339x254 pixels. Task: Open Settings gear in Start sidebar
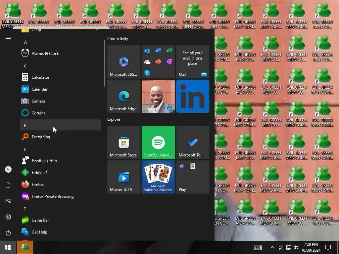point(8,217)
